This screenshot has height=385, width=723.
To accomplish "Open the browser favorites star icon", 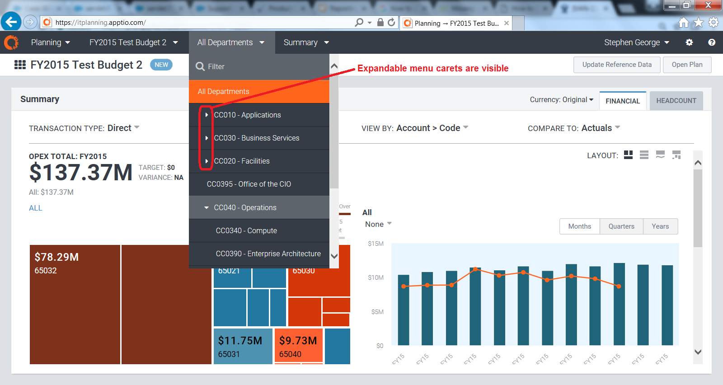I will (699, 22).
